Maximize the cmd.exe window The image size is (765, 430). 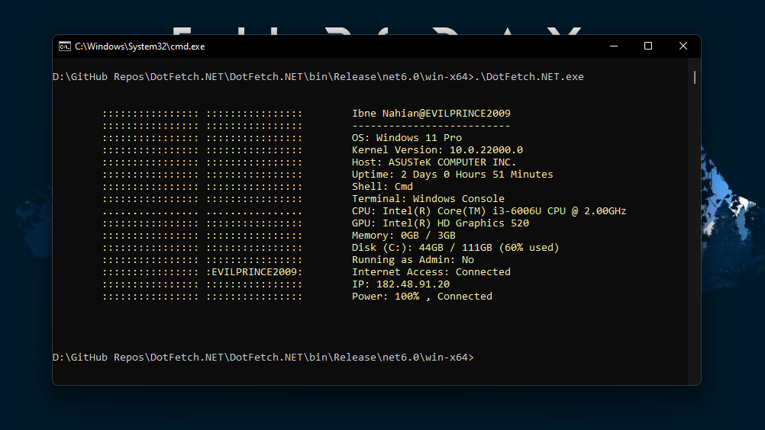pyautogui.click(x=648, y=47)
